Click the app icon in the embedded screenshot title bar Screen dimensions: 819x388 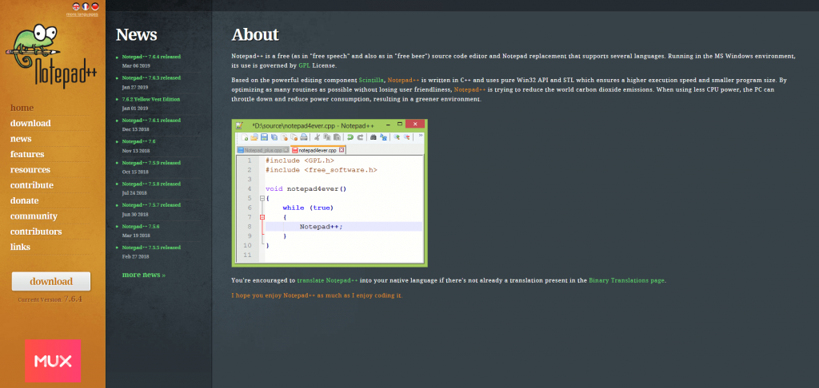click(x=239, y=125)
